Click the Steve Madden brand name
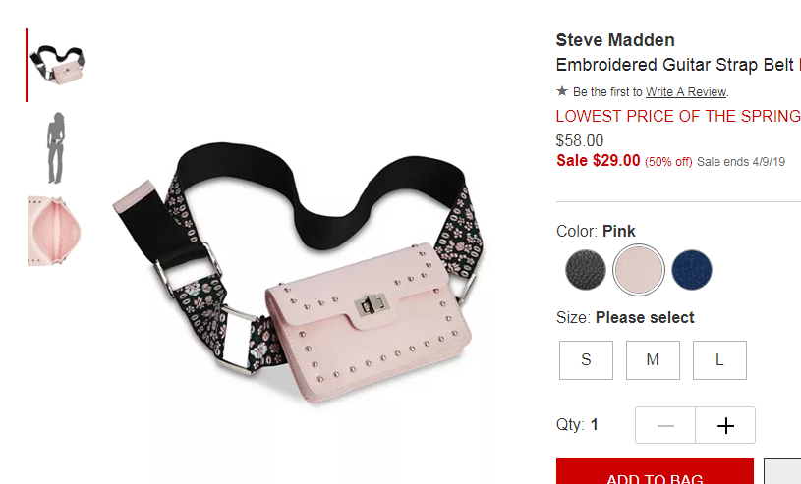This screenshot has width=801, height=484. (x=615, y=40)
